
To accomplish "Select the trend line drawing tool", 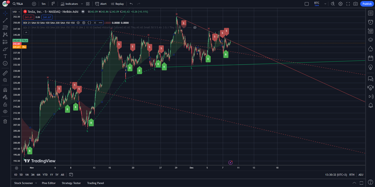I will [5, 20].
